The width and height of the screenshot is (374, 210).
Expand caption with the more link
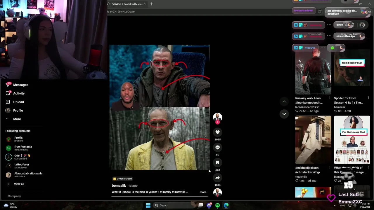click(x=203, y=192)
